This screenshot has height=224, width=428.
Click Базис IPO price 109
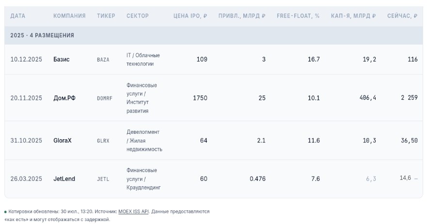pyautogui.click(x=202, y=59)
